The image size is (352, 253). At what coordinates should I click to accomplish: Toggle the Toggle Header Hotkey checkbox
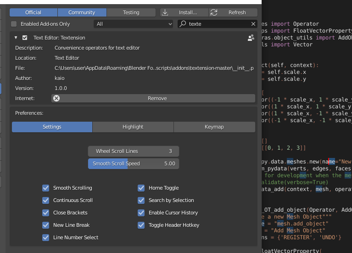point(141,225)
